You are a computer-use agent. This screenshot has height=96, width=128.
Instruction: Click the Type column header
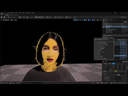(122, 24)
